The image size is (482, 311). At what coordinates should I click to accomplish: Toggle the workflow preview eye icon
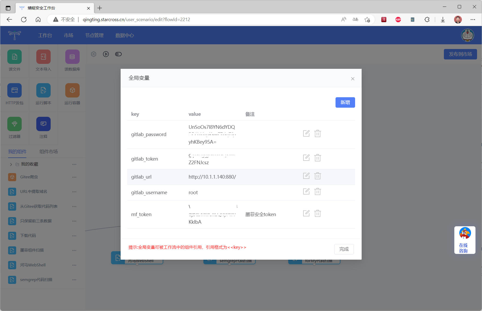point(118,54)
